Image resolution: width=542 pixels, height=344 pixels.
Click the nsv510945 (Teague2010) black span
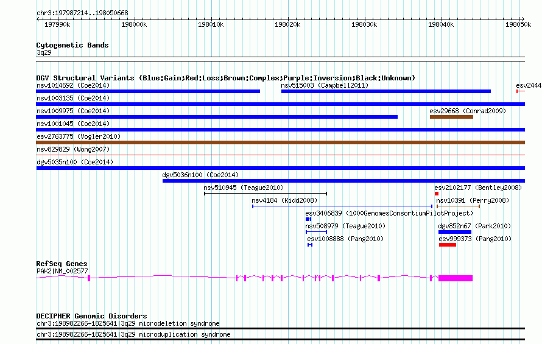266,194
